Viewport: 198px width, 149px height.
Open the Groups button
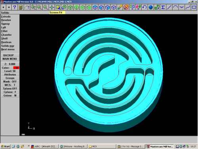(10, 78)
